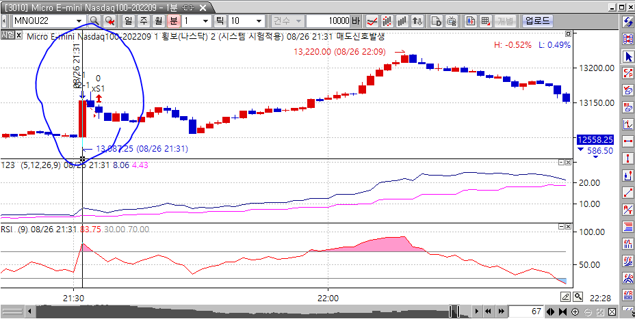635x319 pixels.
Task: Select the 월 (monthly) period tab
Action: [159, 20]
